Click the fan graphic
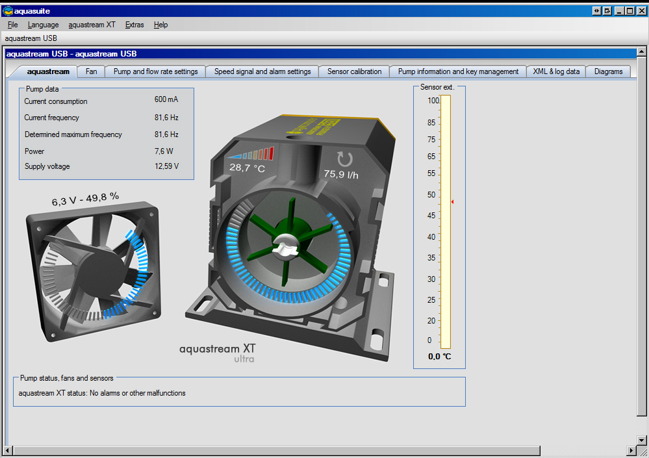Image resolution: width=649 pixels, height=458 pixels. (94, 270)
